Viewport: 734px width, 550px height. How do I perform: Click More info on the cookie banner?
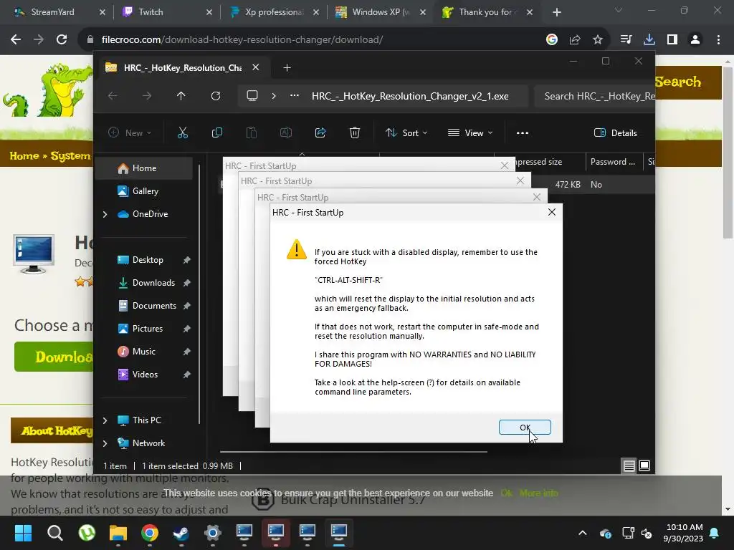(x=539, y=493)
